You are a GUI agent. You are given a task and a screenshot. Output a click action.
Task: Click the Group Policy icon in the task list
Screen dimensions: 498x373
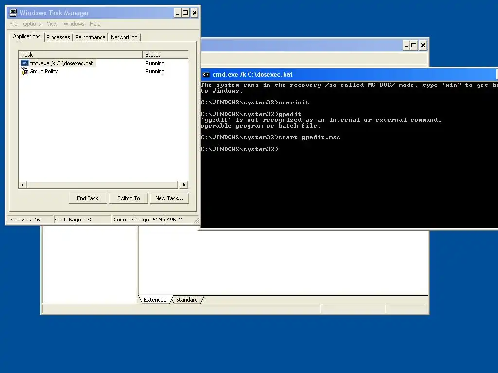click(x=24, y=71)
